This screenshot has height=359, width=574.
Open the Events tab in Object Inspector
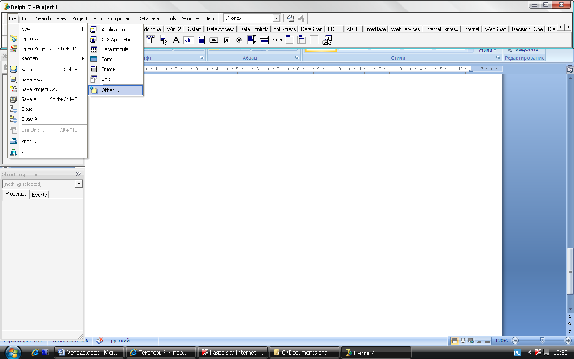(x=39, y=195)
